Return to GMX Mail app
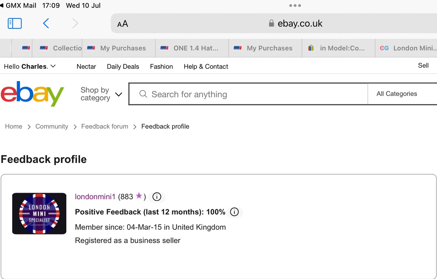The height and width of the screenshot is (279, 437). (x=18, y=6)
